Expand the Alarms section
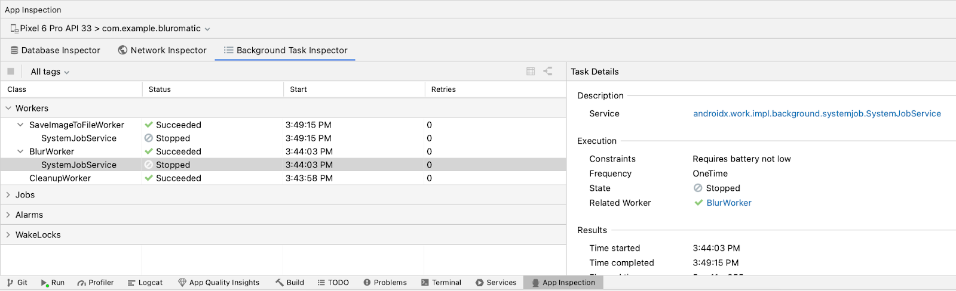Image resolution: width=956 pixels, height=291 pixels. tap(8, 215)
